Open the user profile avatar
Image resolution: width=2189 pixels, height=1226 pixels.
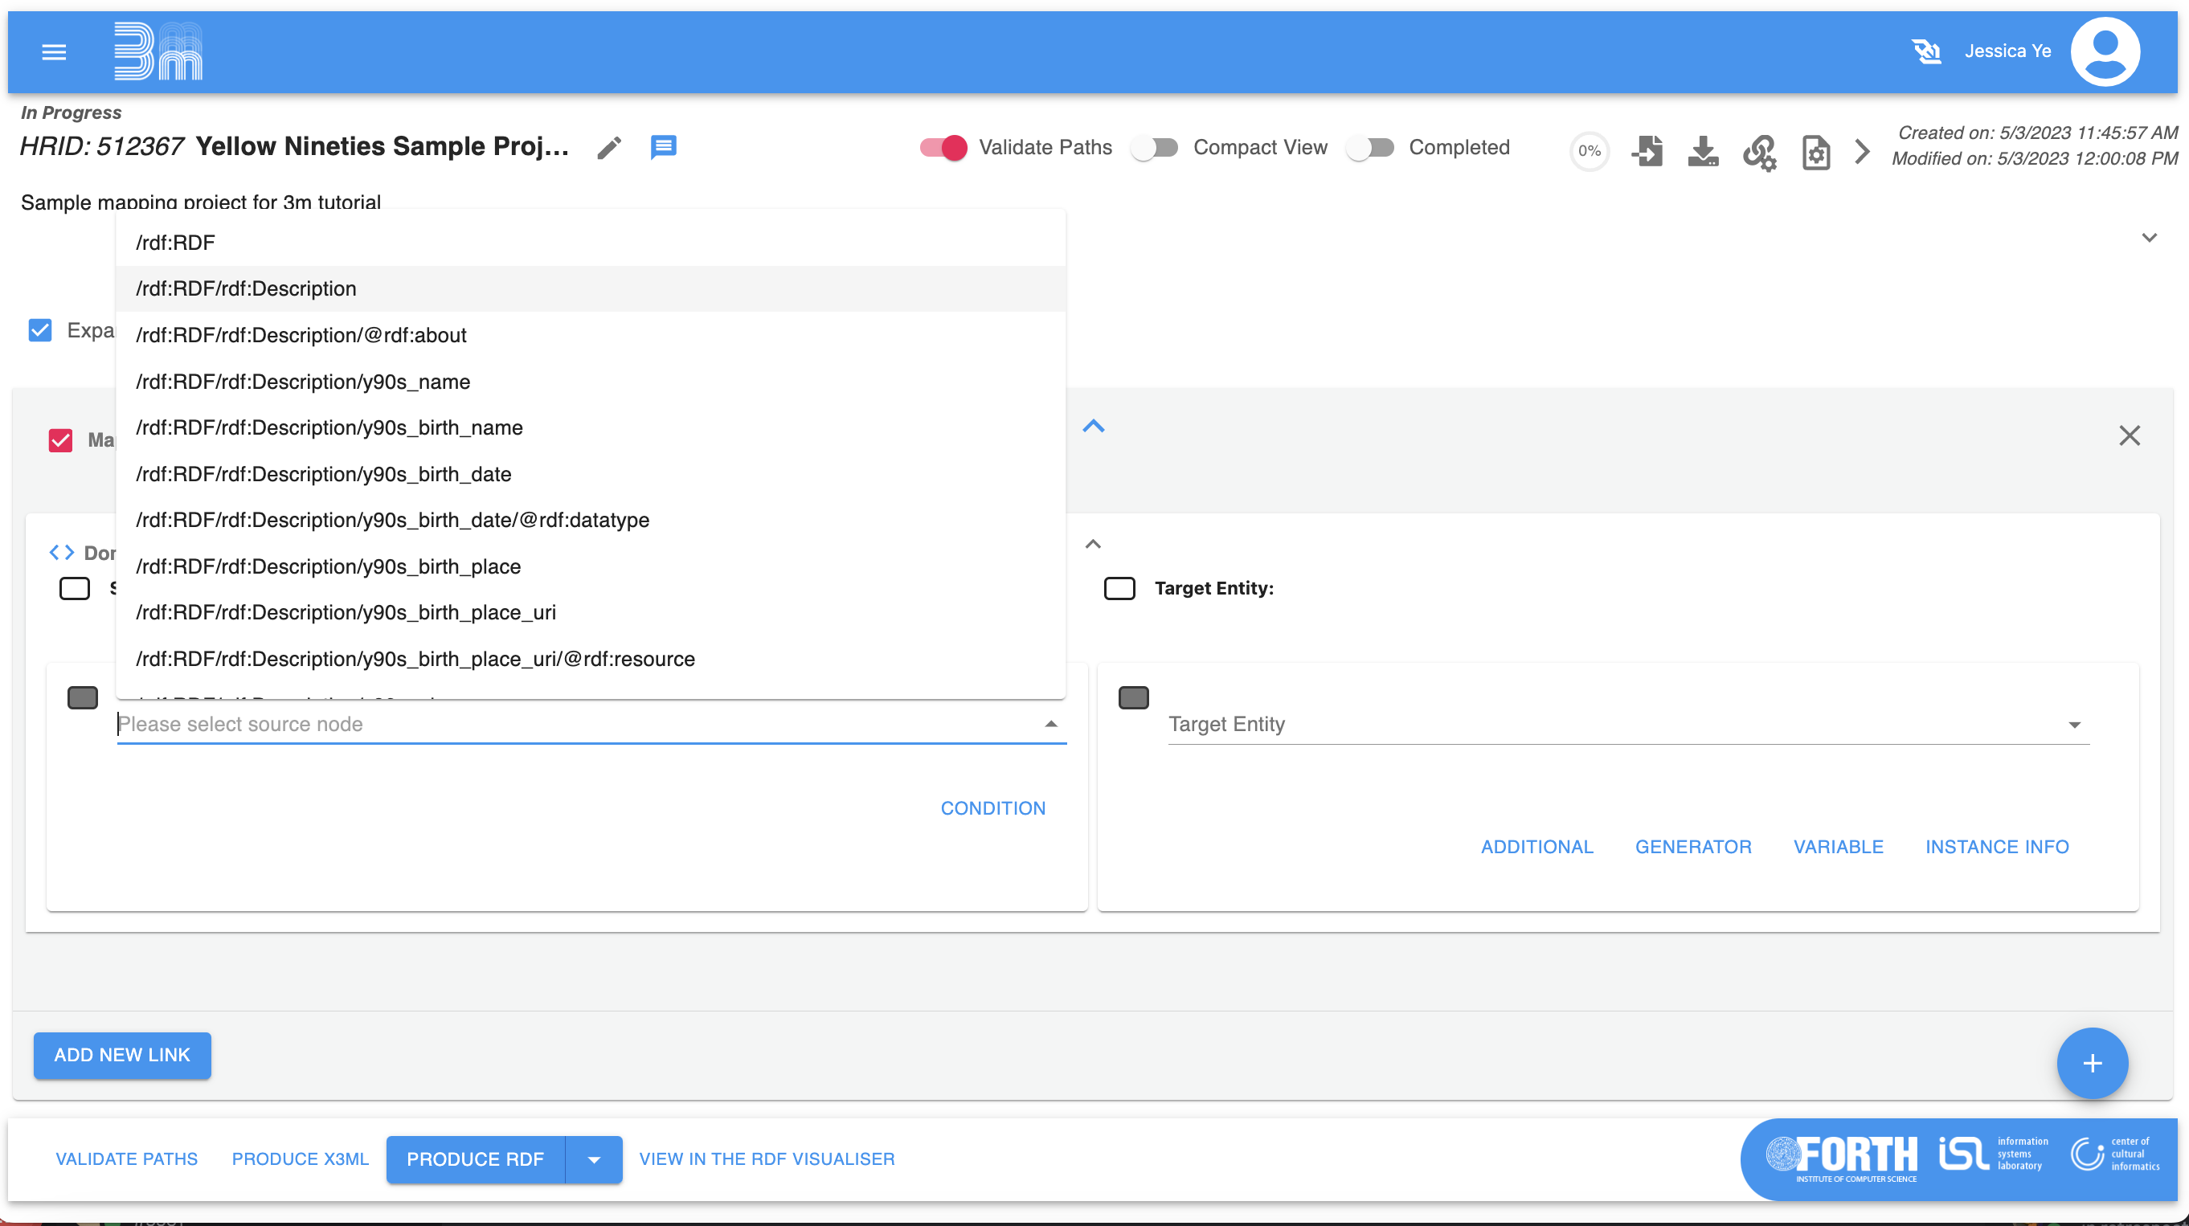(x=2104, y=51)
